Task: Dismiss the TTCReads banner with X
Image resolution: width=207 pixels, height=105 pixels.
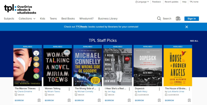Action: (187, 27)
